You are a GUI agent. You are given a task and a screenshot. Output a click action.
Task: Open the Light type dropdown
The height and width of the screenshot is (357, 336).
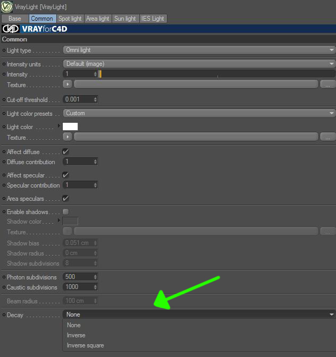point(199,50)
